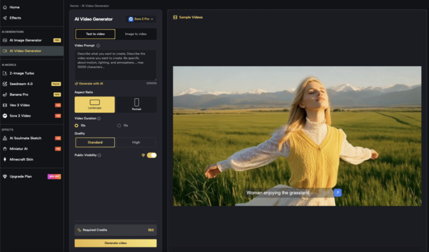The image size is (429, 252).
Task: Click the AI Image Generator icon
Action: pos(5,41)
